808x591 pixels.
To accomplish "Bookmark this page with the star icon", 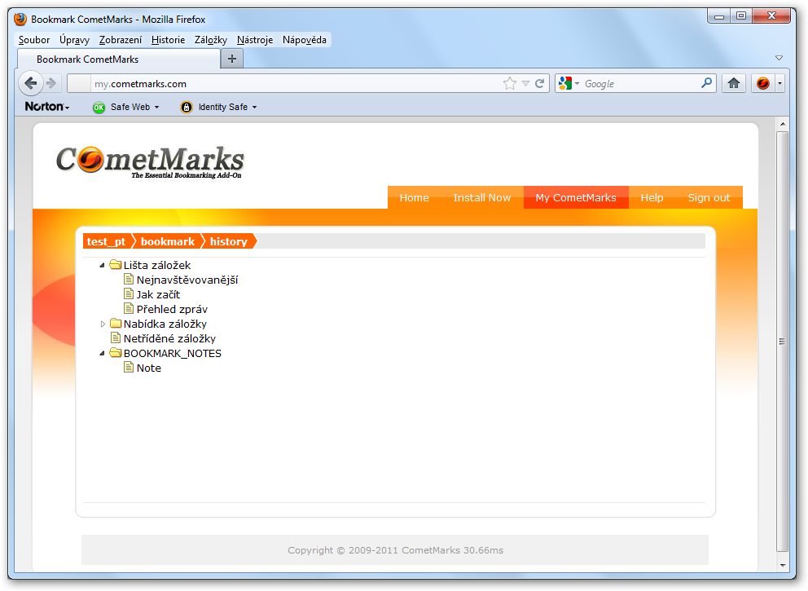I will 510,83.
